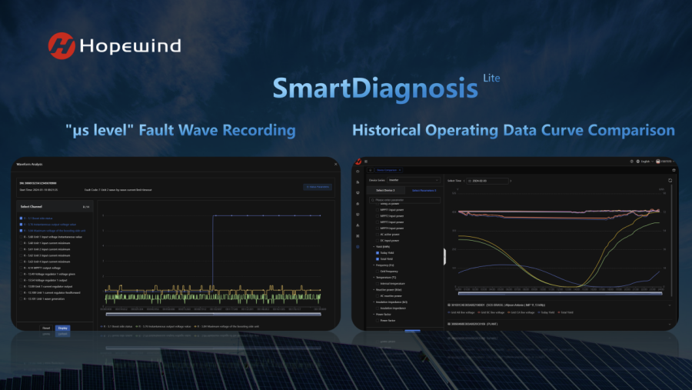Click the next-date arrow beside Select Time
692x390 pixels.
click(x=511, y=181)
